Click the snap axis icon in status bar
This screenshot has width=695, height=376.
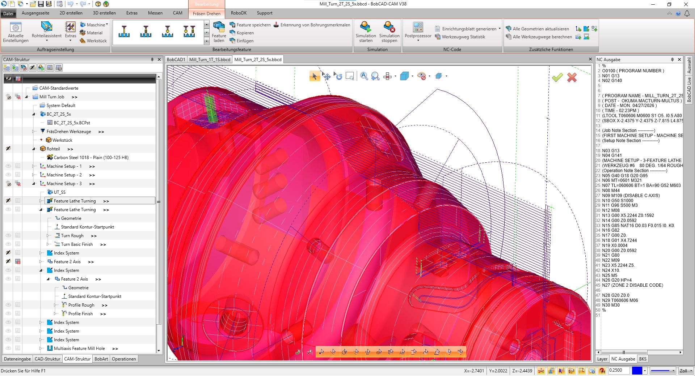coord(541,371)
